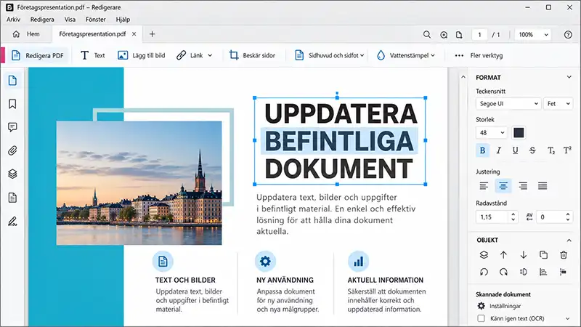The height and width of the screenshot is (327, 581).
Task: Delete object with trash icon
Action: point(564,255)
